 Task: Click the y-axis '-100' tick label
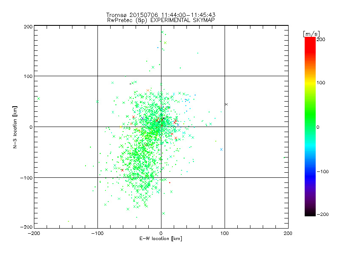[26, 178]
